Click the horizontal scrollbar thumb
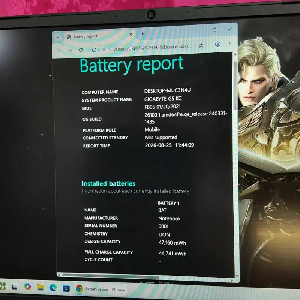 click(110, 276)
